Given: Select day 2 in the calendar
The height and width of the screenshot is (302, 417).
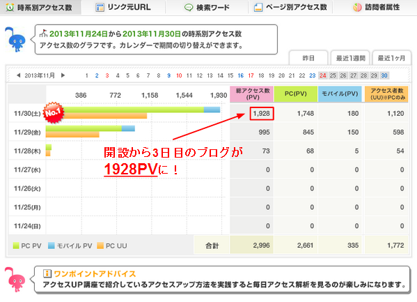Looking at the screenshot, I should pyautogui.click(x=97, y=76).
